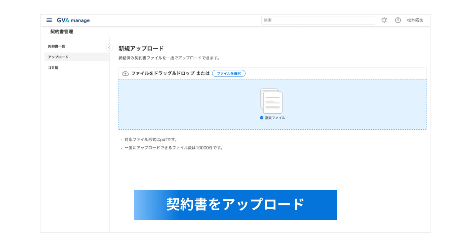The width and height of the screenshot is (471, 247).
Task: Click the 契約書をアップロード banner
Action: (x=235, y=205)
